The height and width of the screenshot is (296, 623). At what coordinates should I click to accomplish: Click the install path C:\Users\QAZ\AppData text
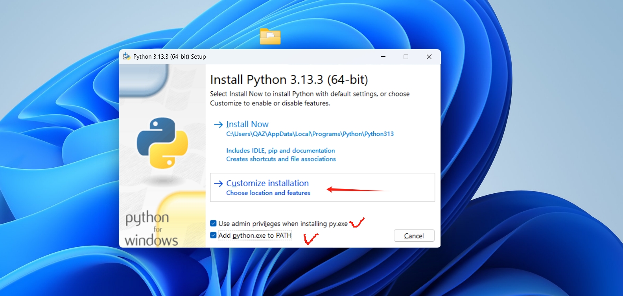click(310, 134)
